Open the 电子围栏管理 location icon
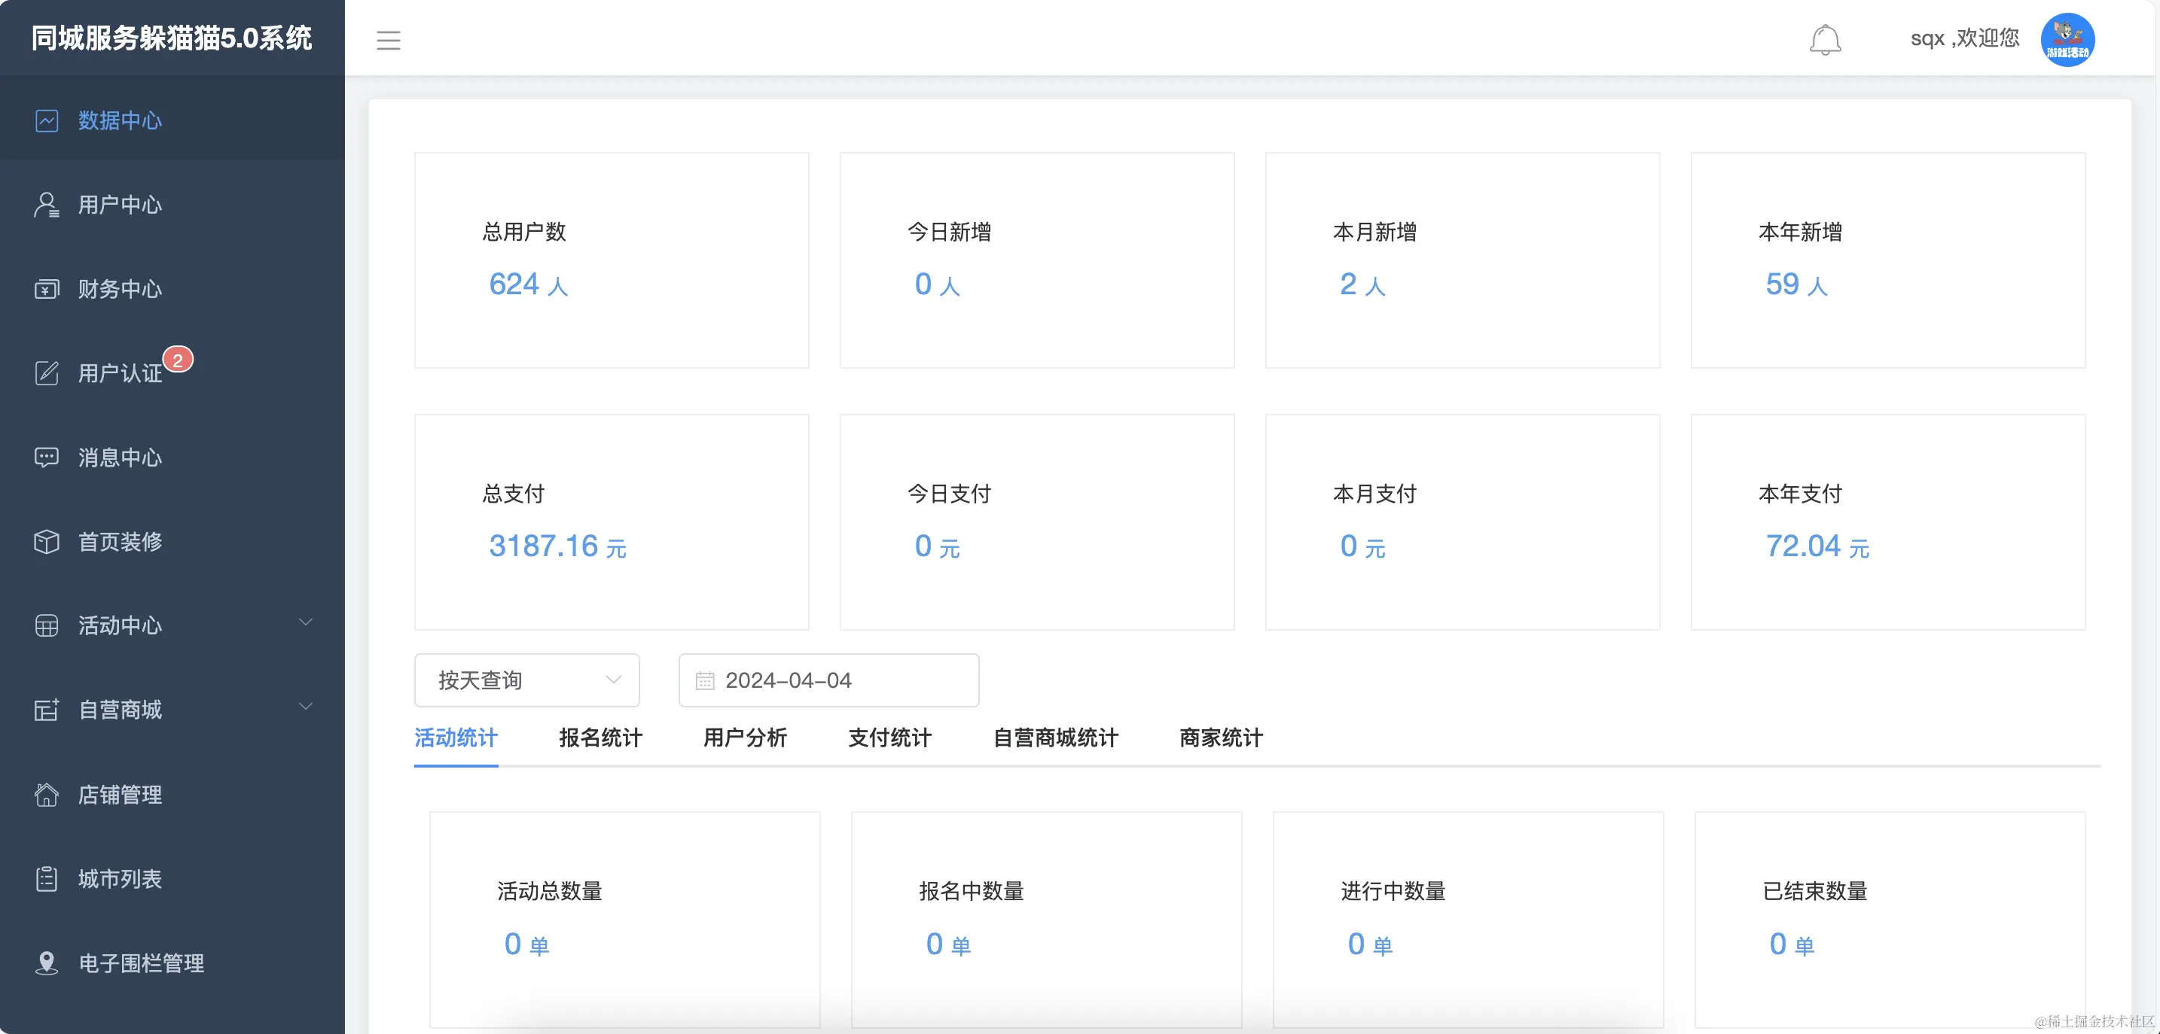The width and height of the screenshot is (2160, 1034). click(x=46, y=963)
